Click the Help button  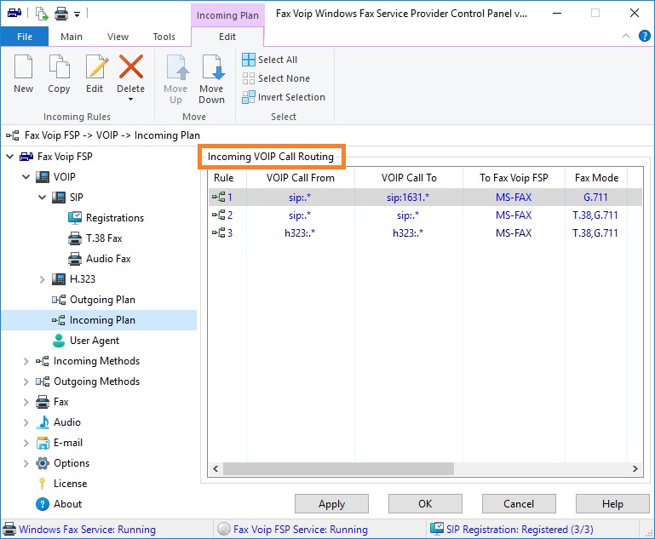coord(612,504)
